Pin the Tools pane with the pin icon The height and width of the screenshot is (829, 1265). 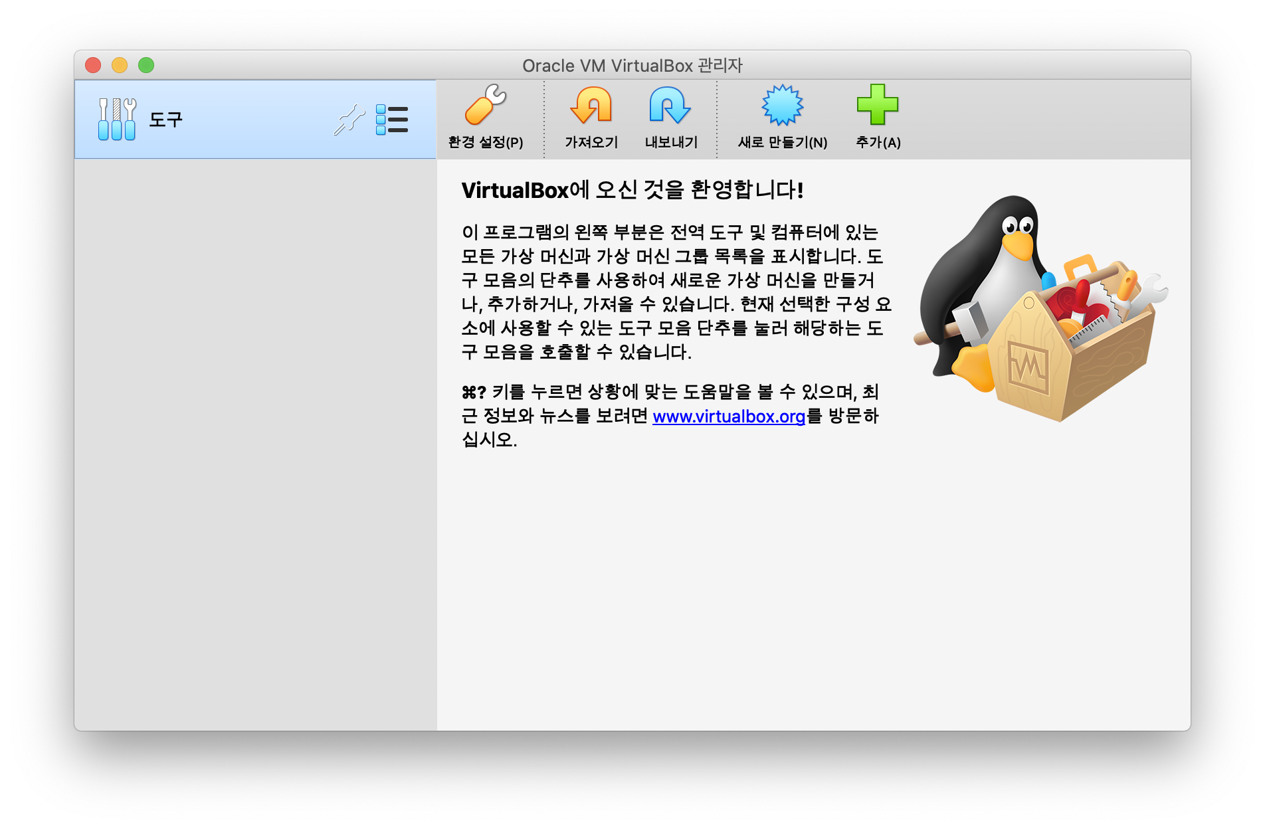tap(349, 120)
